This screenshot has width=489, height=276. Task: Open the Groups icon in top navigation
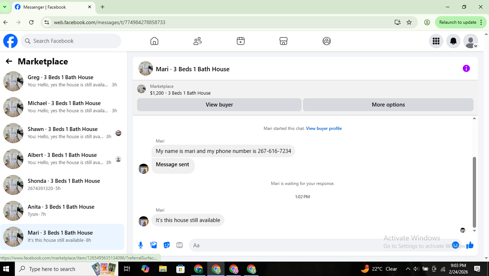(x=327, y=41)
